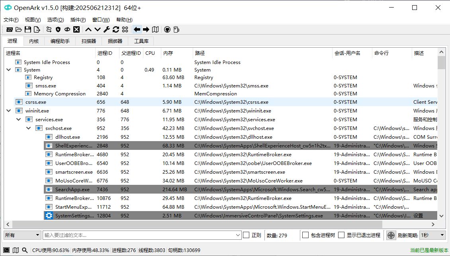Image resolution: width=450 pixels, height=256 pixels.
Task: Click the horizontal scrollbar thumb
Action: coord(197,224)
